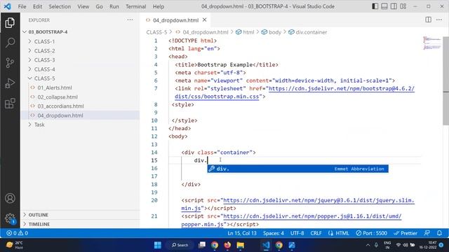Image resolution: width=449 pixels, height=252 pixels.
Task: Open the Terminal menu
Action: coord(135,6)
